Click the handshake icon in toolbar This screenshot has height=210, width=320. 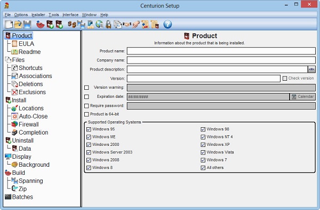pos(127,25)
